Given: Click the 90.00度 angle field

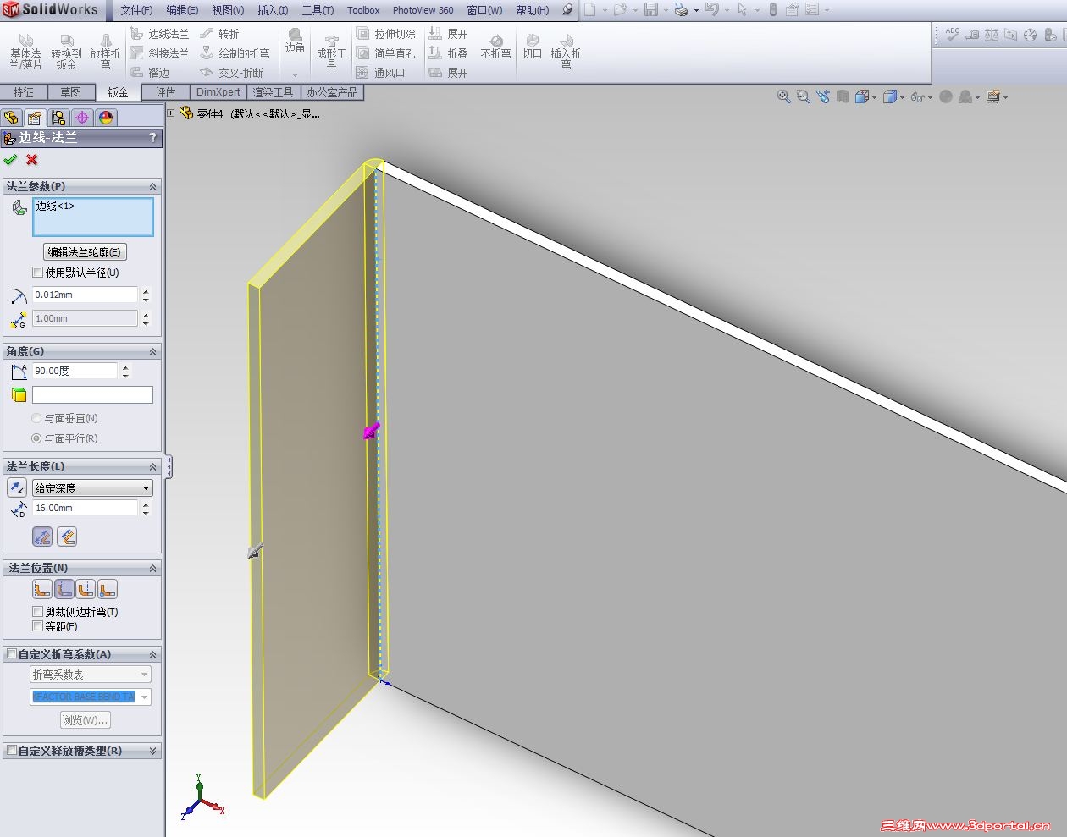Looking at the screenshot, I should point(75,371).
